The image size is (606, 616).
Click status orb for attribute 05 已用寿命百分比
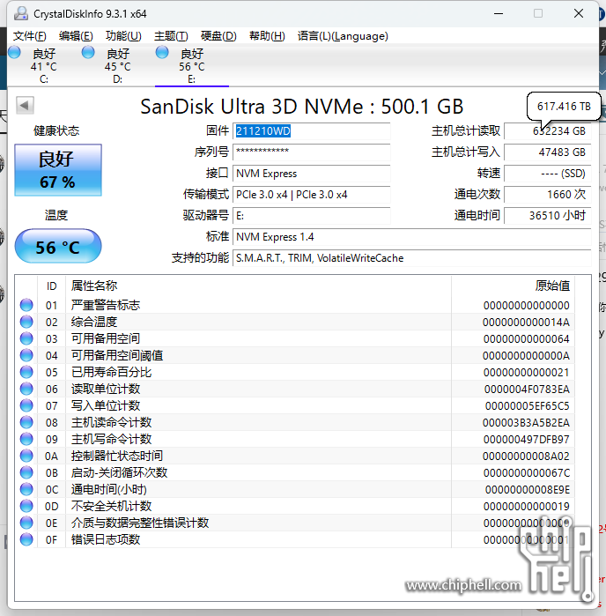click(26, 372)
